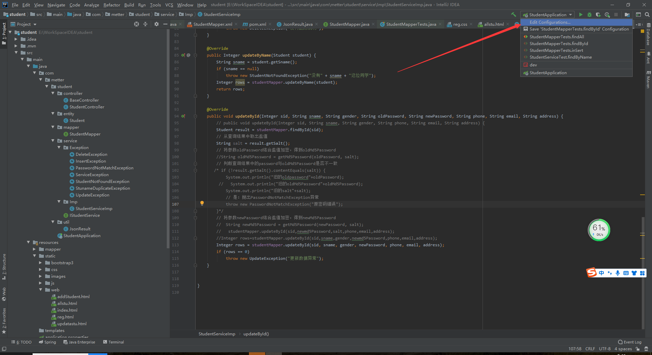This screenshot has width=652, height=355.
Task: Toggle the Database tool window stripe
Action: pos(648,34)
